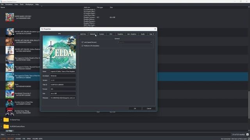Click the Properties dialog title icon
This screenshot has height=140, width=250.
tap(42, 29)
